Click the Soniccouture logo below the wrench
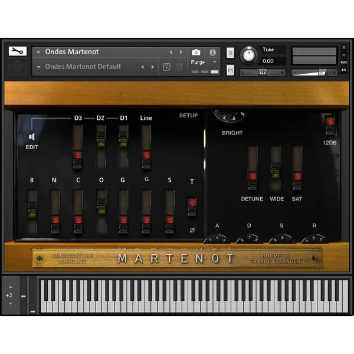Viewport: 354px width, 354px height. click(x=18, y=67)
